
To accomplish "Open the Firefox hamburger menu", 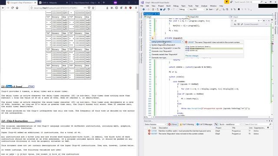I will pos(136,8).
